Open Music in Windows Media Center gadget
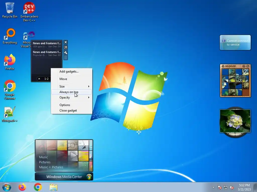Screen dimensions: 257x192 click(43, 157)
